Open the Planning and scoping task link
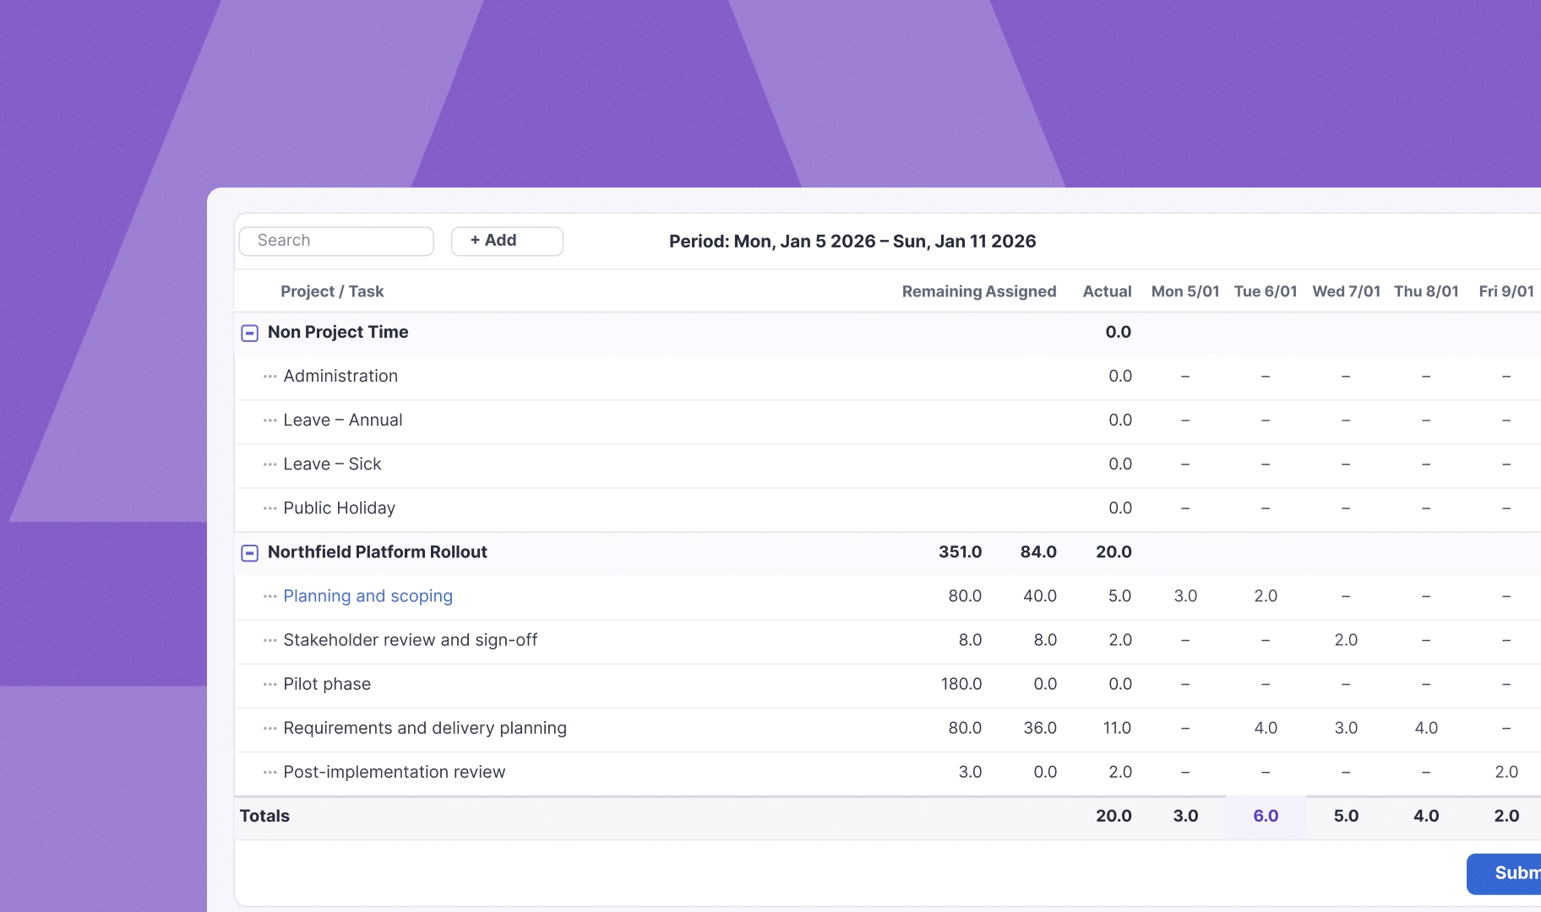 coord(368,596)
